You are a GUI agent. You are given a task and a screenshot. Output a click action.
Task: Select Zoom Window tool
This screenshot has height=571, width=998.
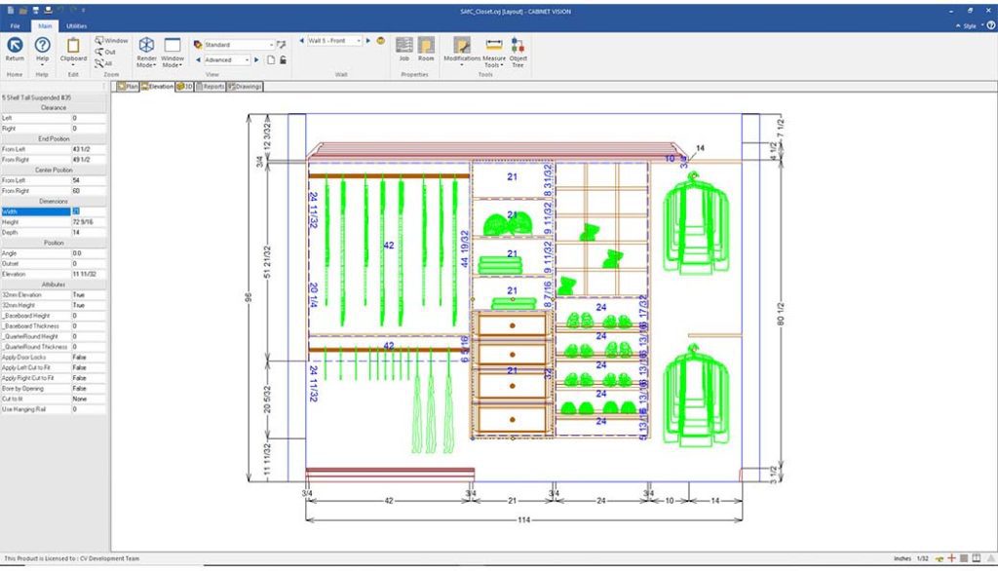[x=110, y=41]
